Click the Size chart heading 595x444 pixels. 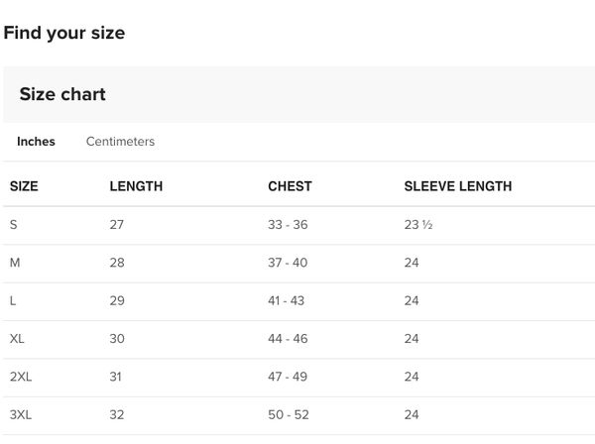point(62,94)
